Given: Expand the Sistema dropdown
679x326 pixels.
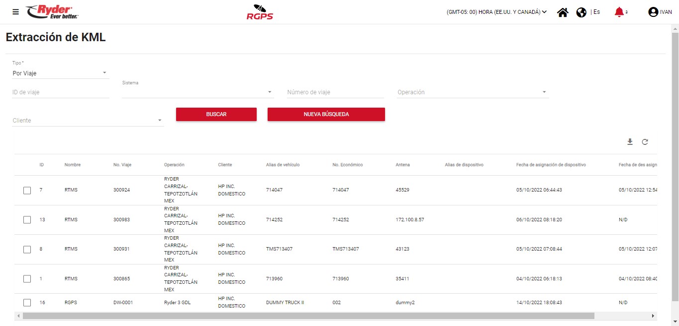Looking at the screenshot, I should point(197,92).
